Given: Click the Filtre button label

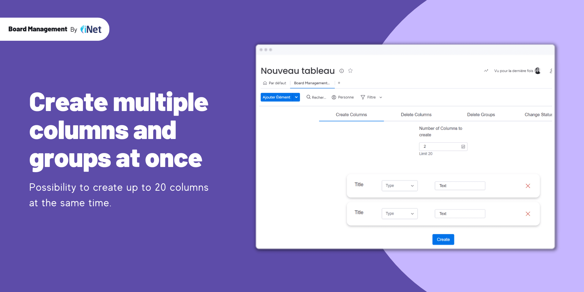Looking at the screenshot, I should point(371,97).
